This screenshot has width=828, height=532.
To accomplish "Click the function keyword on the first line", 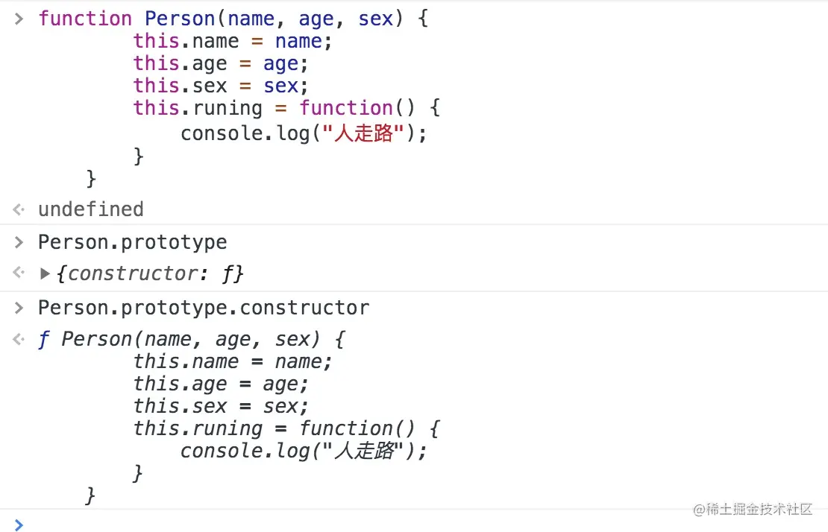I will pyautogui.click(x=85, y=19).
